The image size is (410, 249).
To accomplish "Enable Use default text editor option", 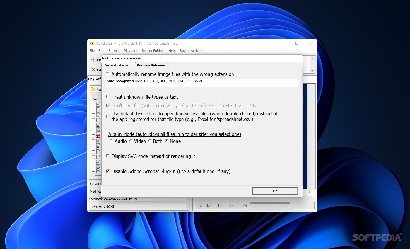I will (108, 116).
